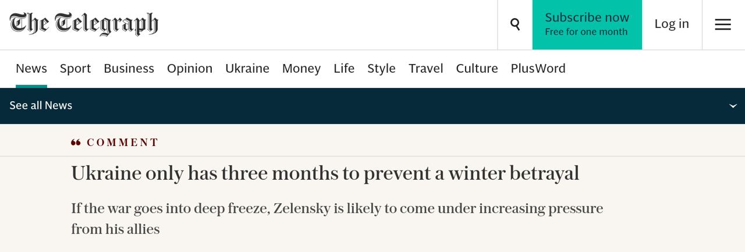Open the Style section
This screenshot has width=745, height=252.
click(x=381, y=69)
